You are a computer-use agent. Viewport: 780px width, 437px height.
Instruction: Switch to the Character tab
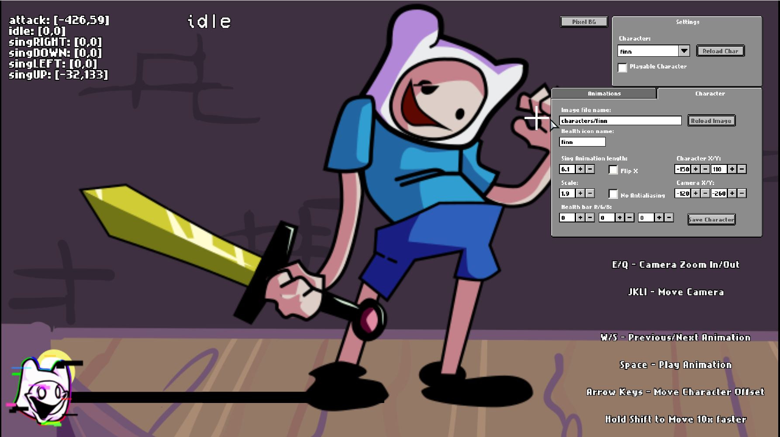(x=710, y=93)
